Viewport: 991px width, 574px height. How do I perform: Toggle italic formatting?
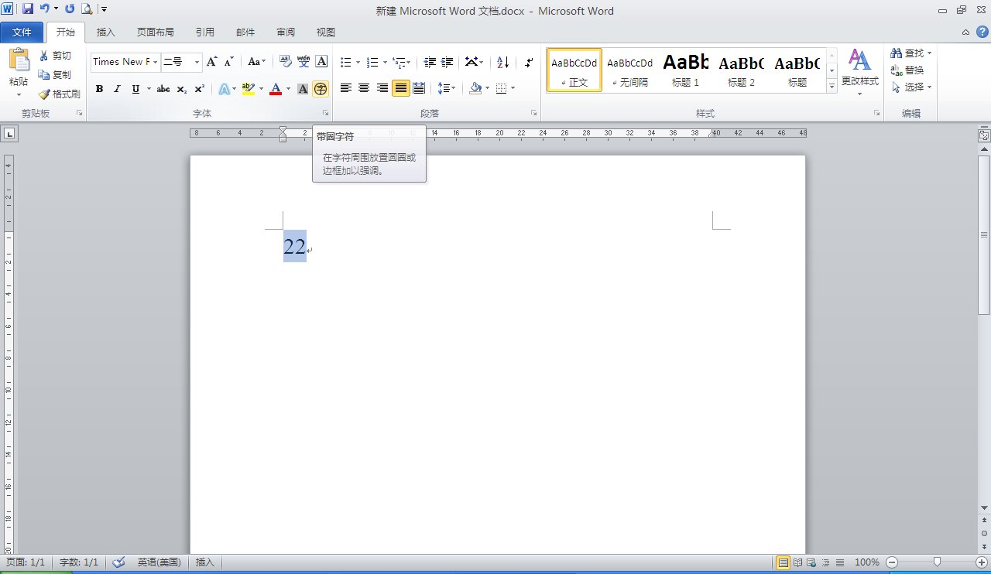pyautogui.click(x=117, y=89)
